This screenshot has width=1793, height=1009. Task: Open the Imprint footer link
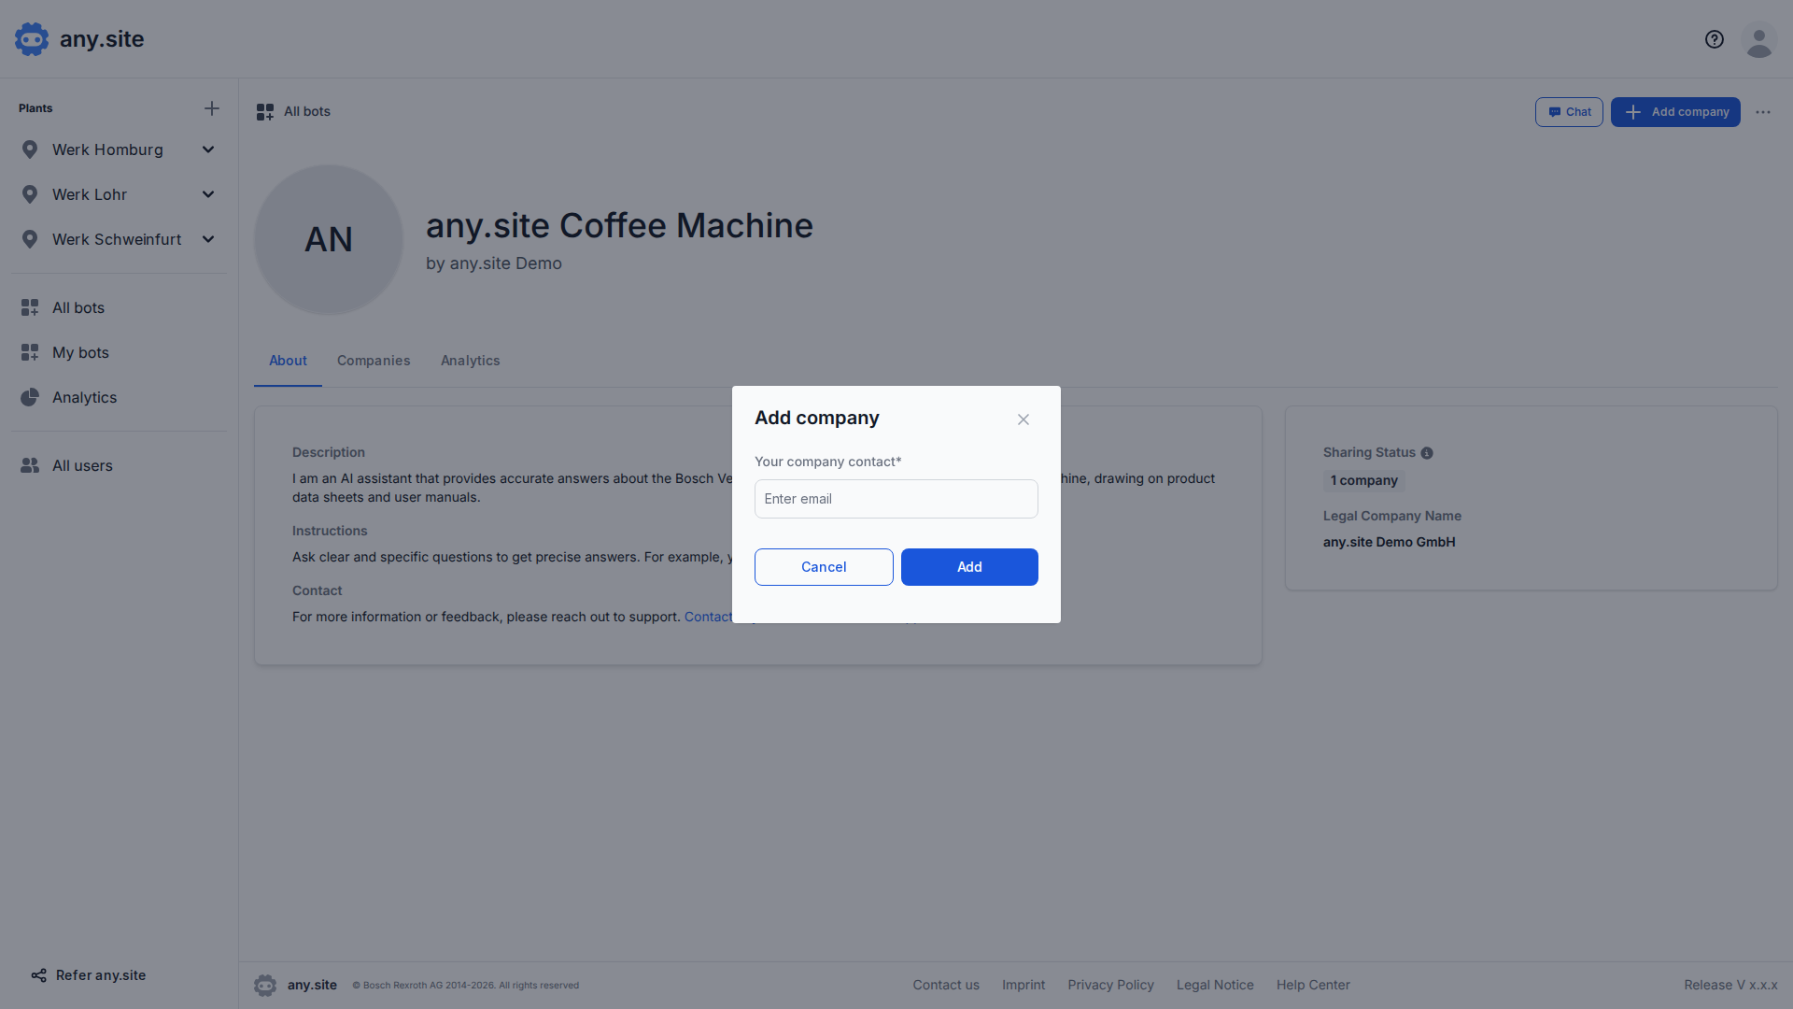(1024, 985)
